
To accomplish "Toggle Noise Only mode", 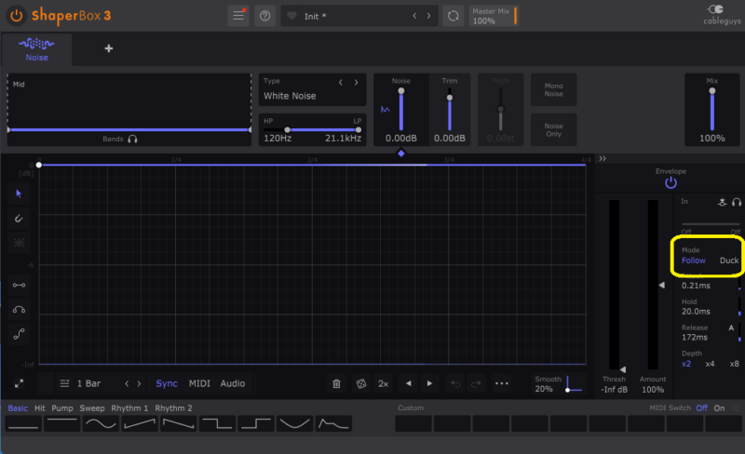I will pyautogui.click(x=553, y=129).
